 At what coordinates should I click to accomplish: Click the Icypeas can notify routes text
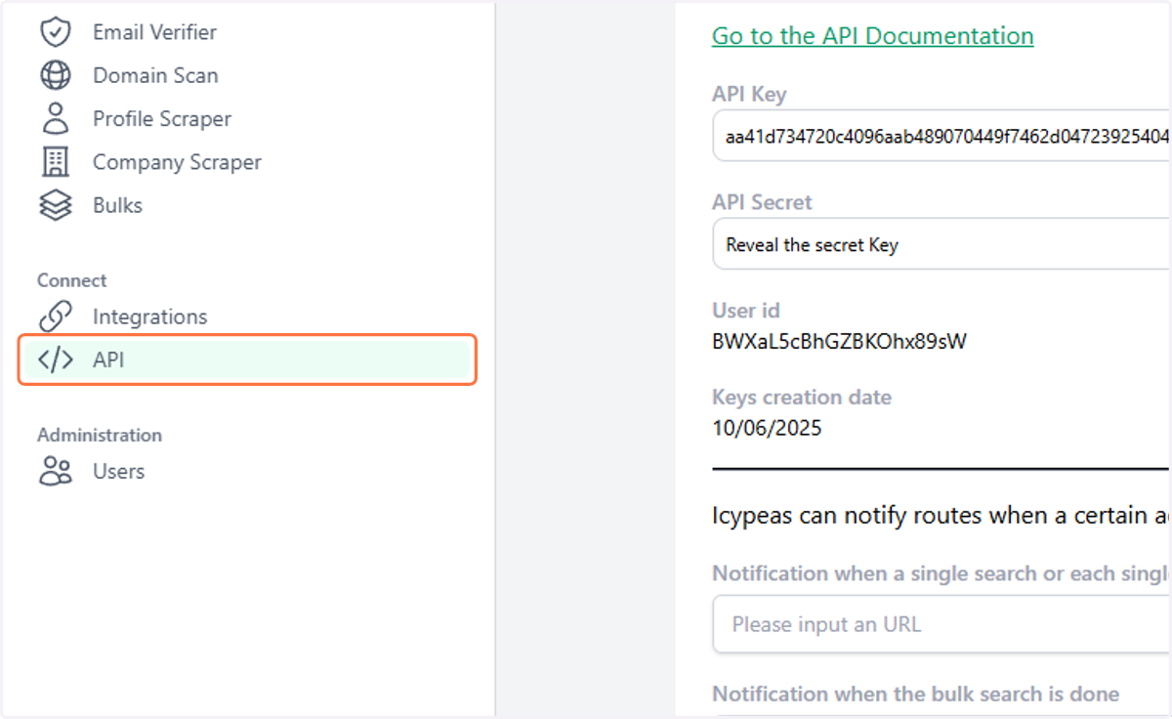point(942,515)
